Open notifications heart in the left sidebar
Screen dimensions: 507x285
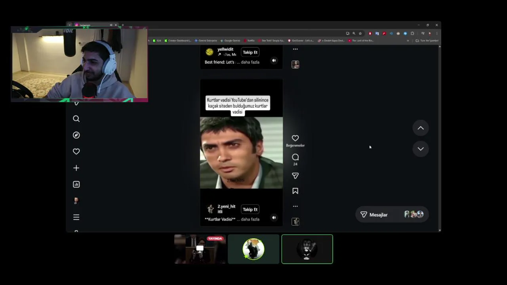(76, 151)
